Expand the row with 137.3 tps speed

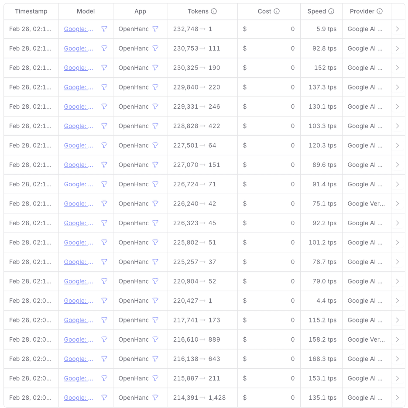click(x=398, y=87)
